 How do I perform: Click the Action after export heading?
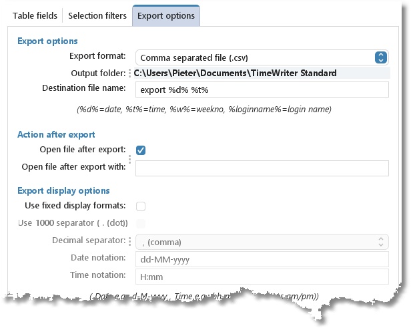56,134
